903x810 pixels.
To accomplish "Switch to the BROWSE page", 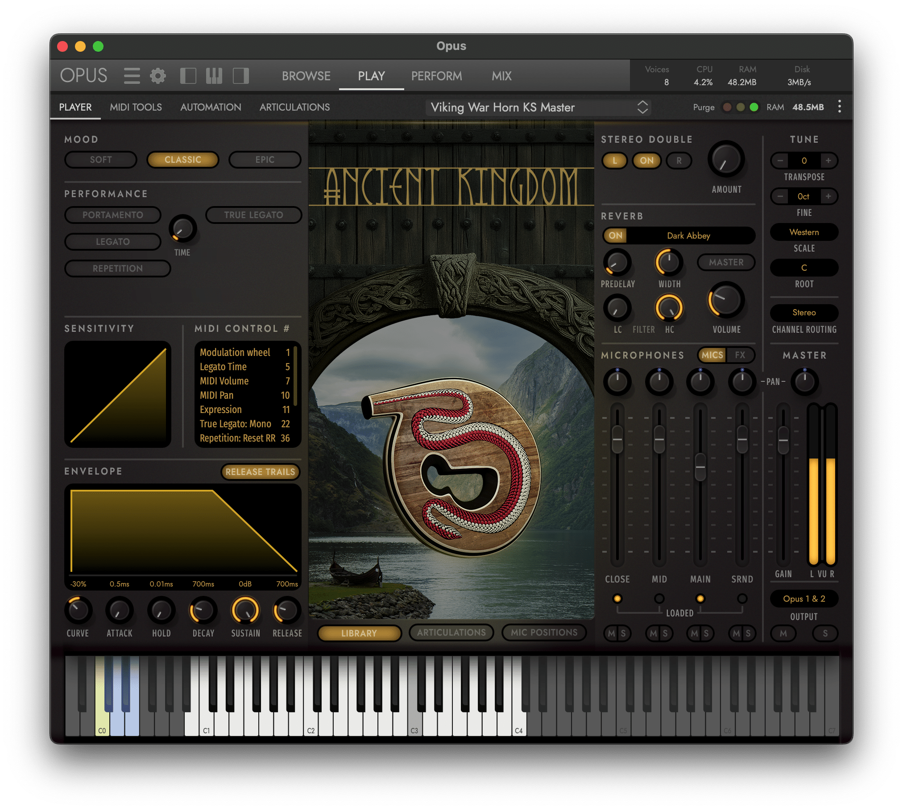I will pos(306,76).
